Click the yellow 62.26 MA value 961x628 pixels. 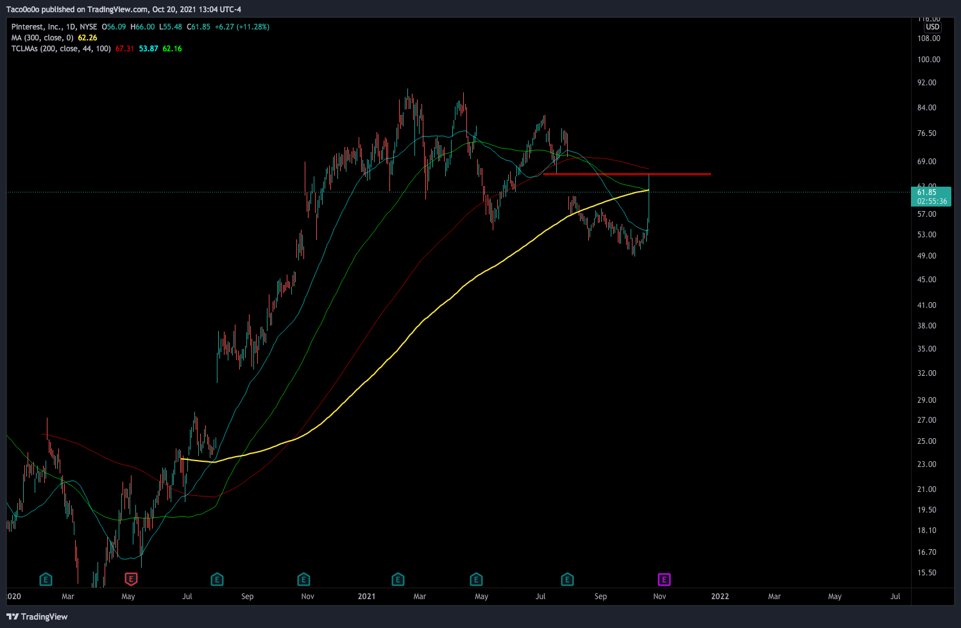point(88,38)
